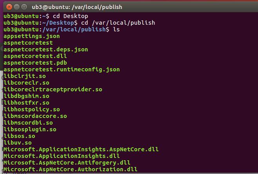Screen dimensions: 258x174
Task: Select libclrjit.so entry
Action: point(25,76)
